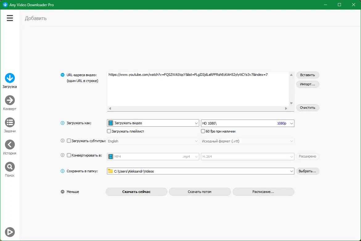Open the Загрузка download panel
The height and width of the screenshot is (241, 361).
10,80
